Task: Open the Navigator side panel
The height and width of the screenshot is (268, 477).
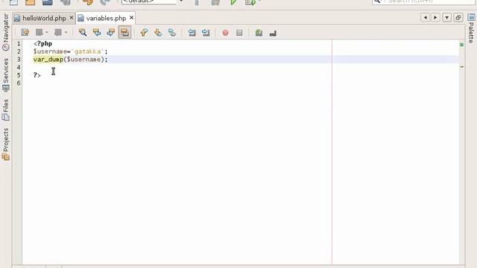Action: tap(6, 32)
